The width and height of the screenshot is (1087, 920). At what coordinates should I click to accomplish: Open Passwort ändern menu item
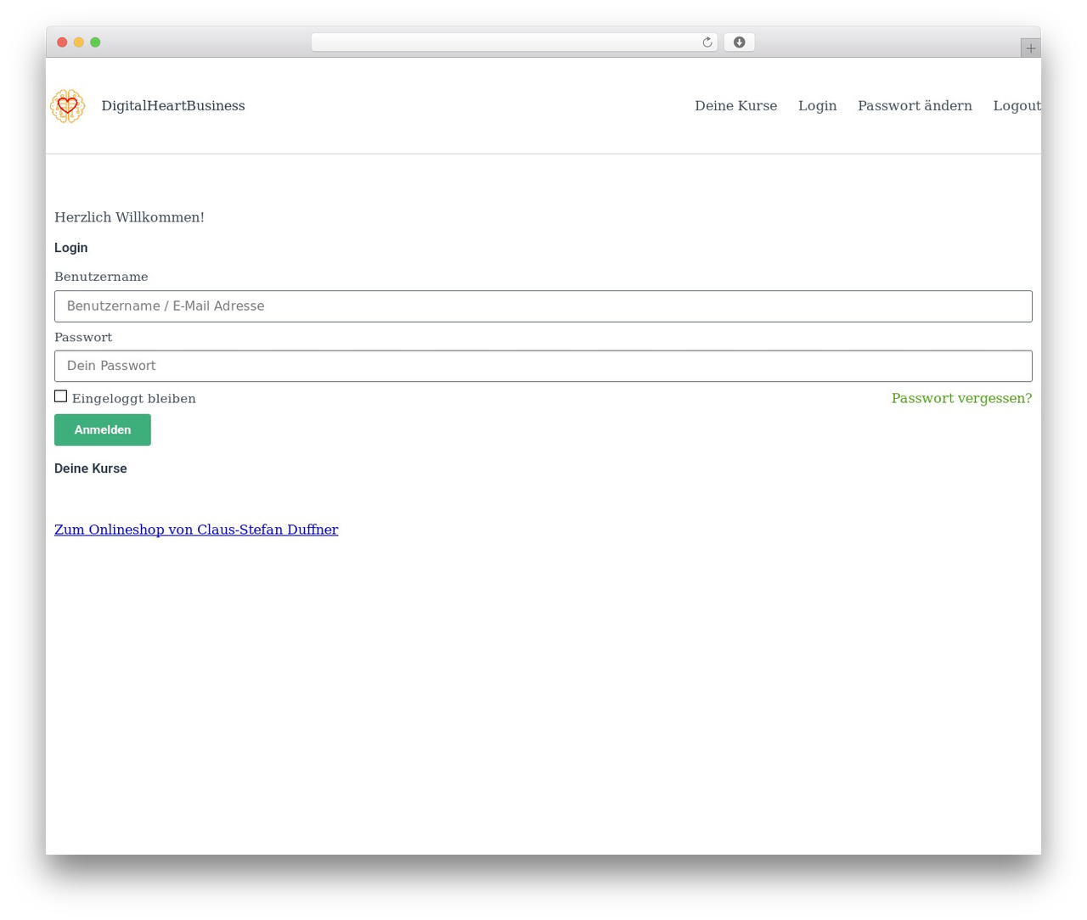[915, 105]
